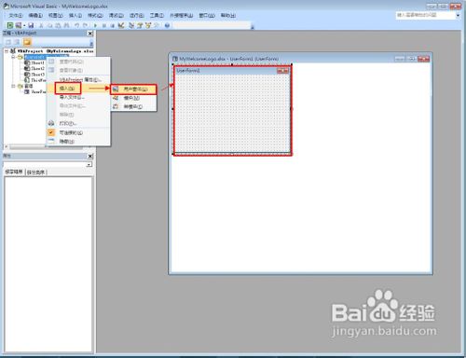This screenshot has width=466, height=358.
Task: Open the 调试(D) menu
Action: click(x=116, y=15)
